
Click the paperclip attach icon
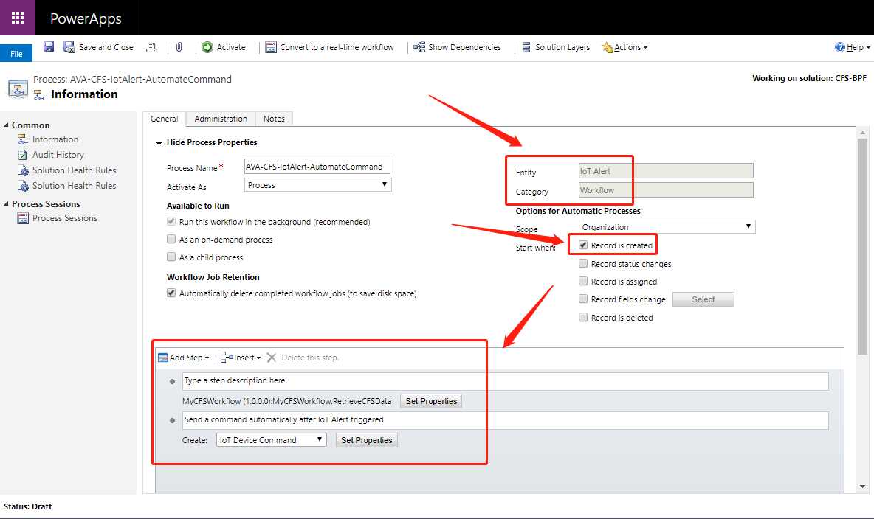(x=179, y=47)
